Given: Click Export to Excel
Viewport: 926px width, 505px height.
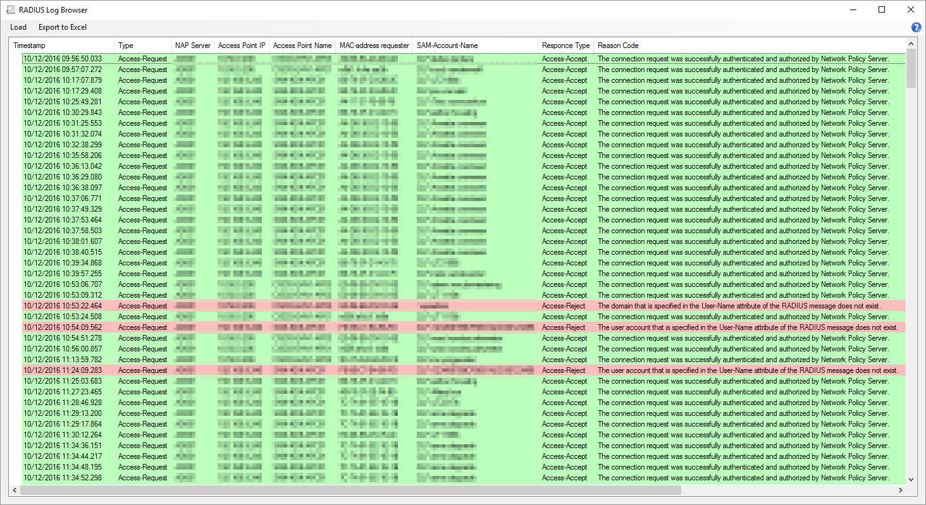Looking at the screenshot, I should point(62,27).
